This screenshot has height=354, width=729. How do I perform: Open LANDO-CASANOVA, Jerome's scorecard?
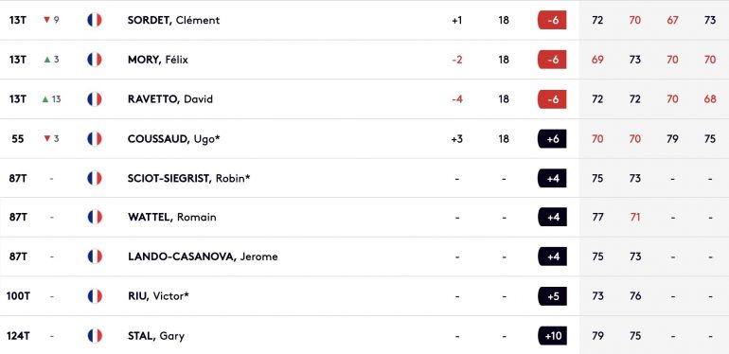pos(203,257)
